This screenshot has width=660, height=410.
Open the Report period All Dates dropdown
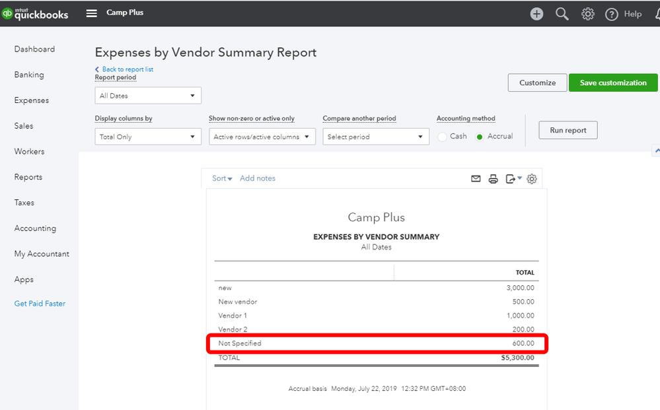pyautogui.click(x=148, y=96)
